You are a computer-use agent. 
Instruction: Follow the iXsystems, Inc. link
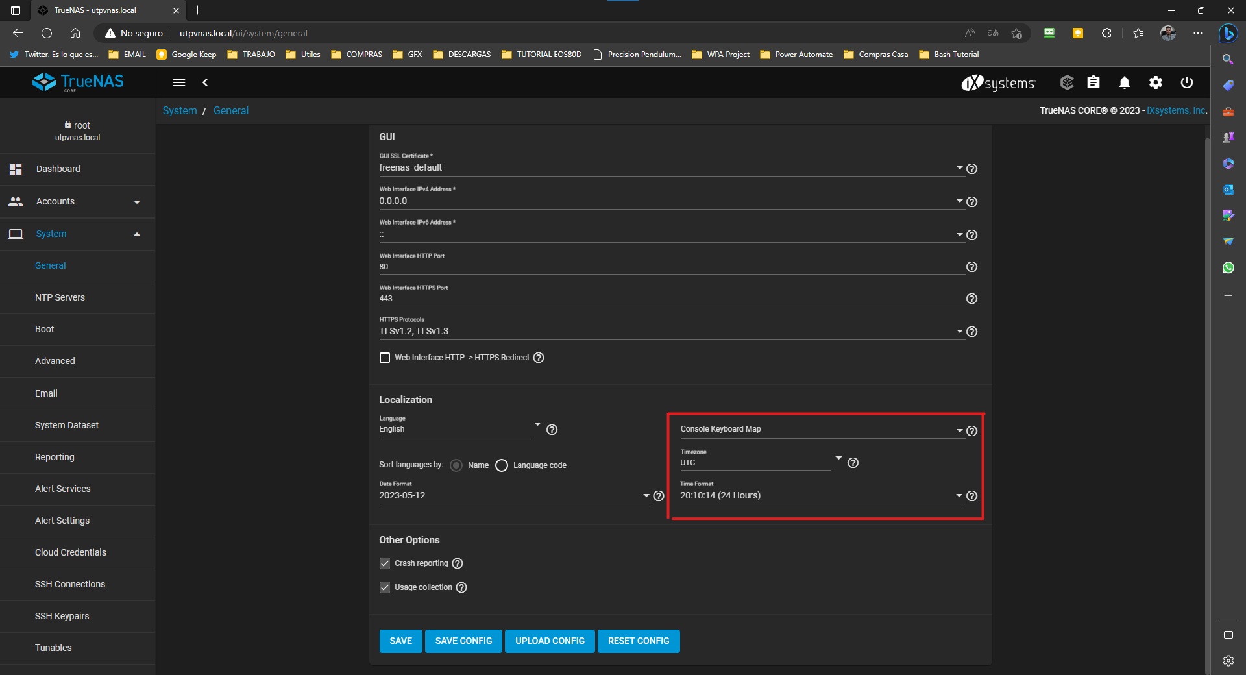[x=1177, y=110]
